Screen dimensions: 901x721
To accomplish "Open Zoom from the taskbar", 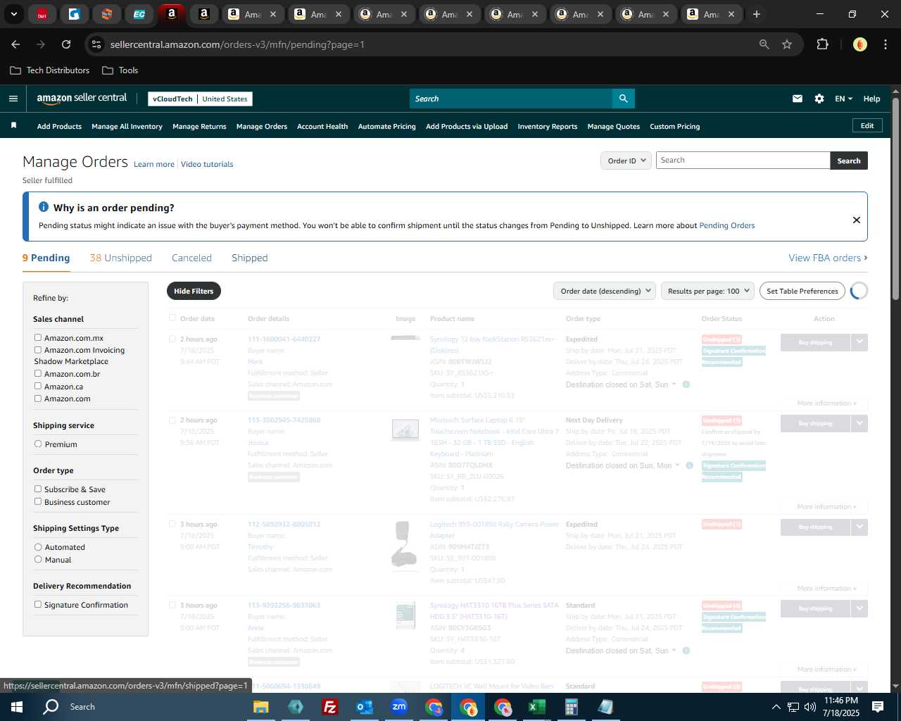I will [x=399, y=707].
